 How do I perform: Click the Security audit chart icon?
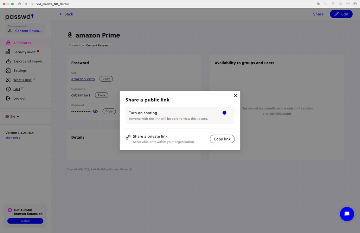8,52
